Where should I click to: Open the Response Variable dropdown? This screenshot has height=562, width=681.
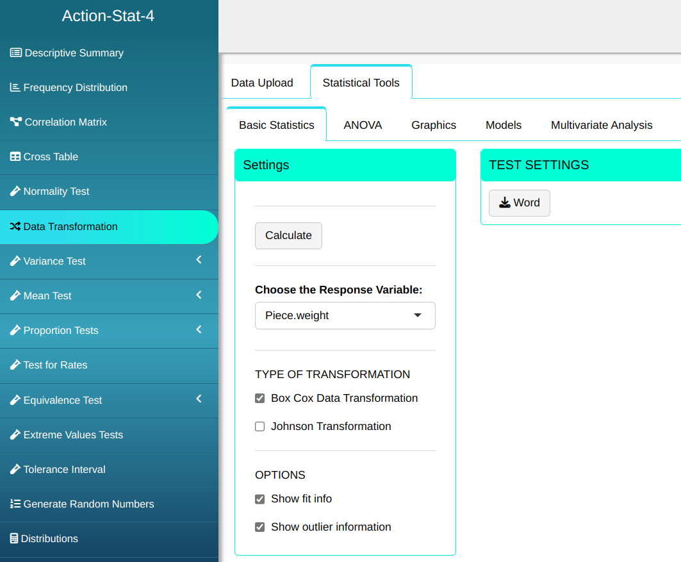pos(345,316)
